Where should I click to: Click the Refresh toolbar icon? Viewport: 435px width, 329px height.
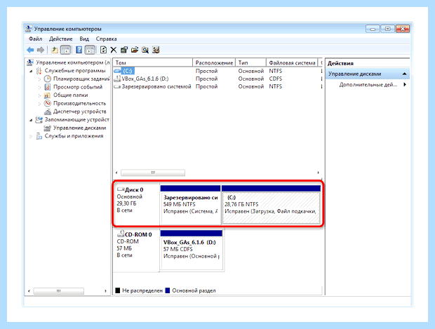[x=103, y=50]
